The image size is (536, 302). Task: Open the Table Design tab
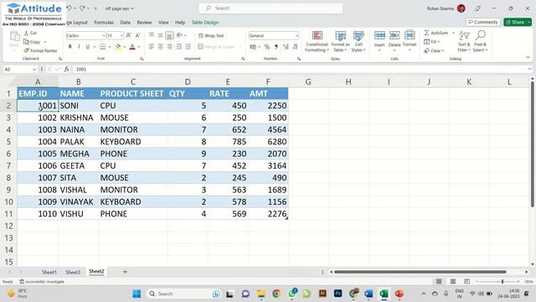[x=205, y=23]
